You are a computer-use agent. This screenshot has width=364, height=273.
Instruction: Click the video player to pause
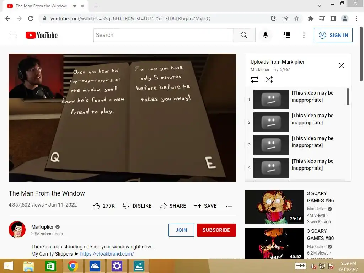(x=122, y=118)
